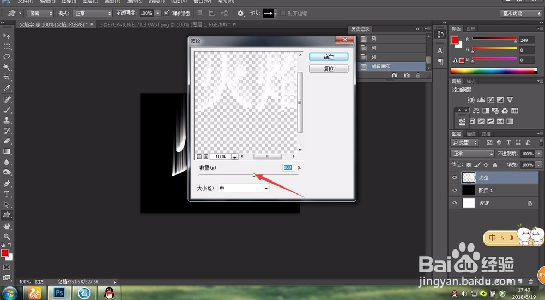Open the Paragraph panel icon
545x300 pixels.
[x=440, y=61]
